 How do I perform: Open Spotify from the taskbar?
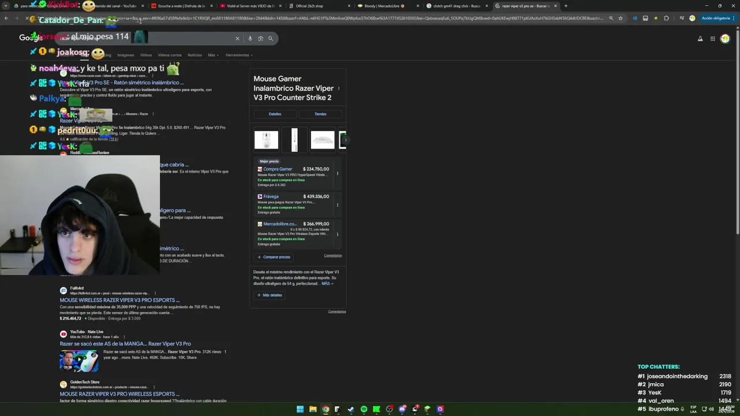(364, 409)
